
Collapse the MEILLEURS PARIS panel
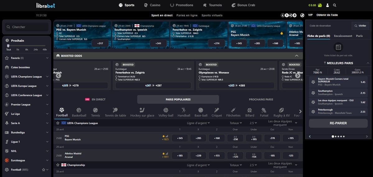click(x=368, y=63)
